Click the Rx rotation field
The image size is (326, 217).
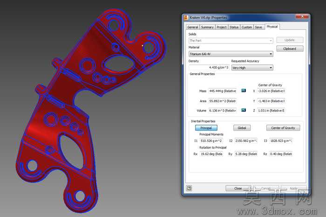tap(211, 154)
